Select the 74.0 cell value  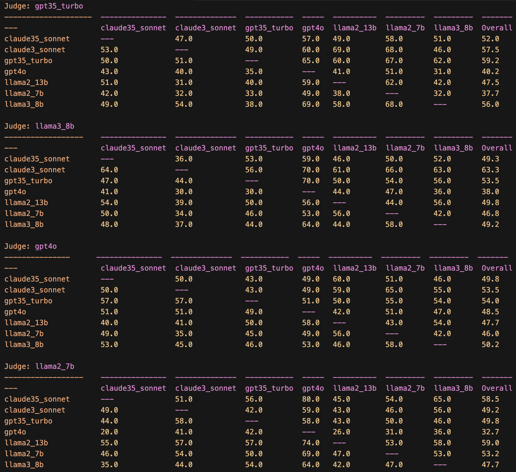pos(311,443)
